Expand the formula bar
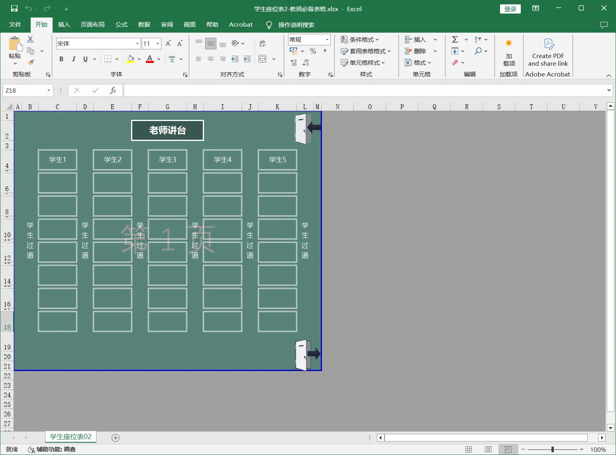Image resolution: width=616 pixels, height=455 pixels. 609,90
